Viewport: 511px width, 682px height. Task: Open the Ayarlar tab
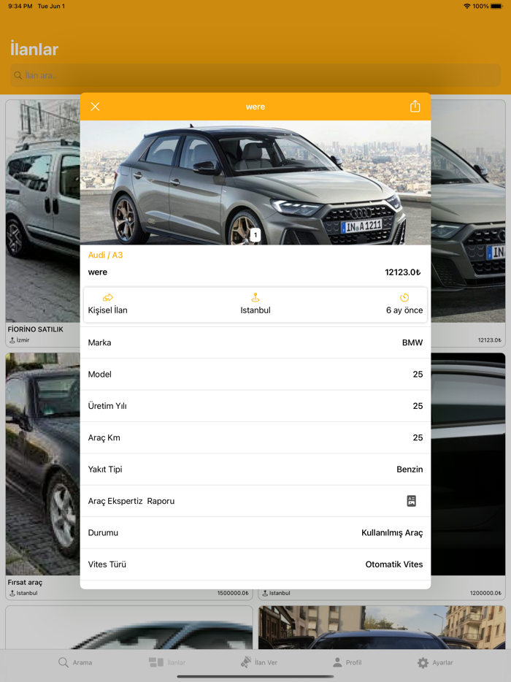coord(435,662)
